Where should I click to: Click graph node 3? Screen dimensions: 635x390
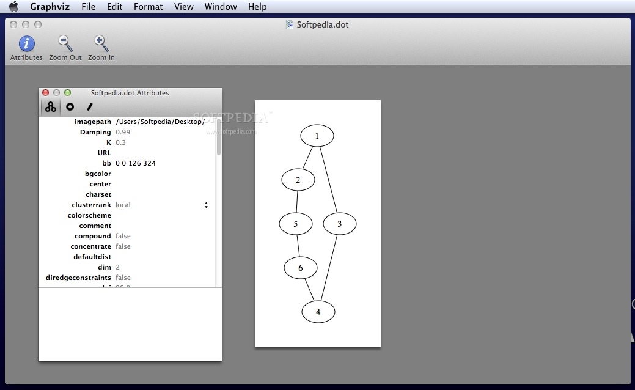[x=340, y=224]
